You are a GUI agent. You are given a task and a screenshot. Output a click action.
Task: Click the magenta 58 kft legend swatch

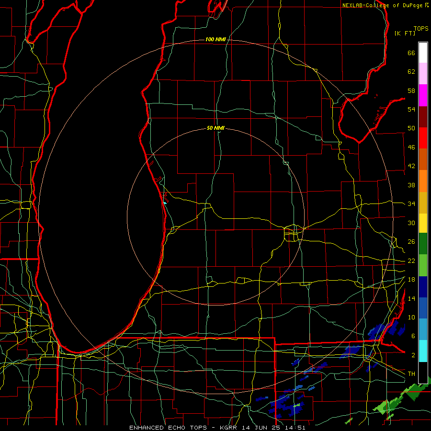pyautogui.click(x=423, y=95)
